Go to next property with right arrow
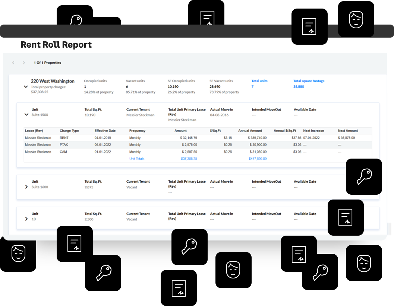The height and width of the screenshot is (306, 394). pos(24,63)
